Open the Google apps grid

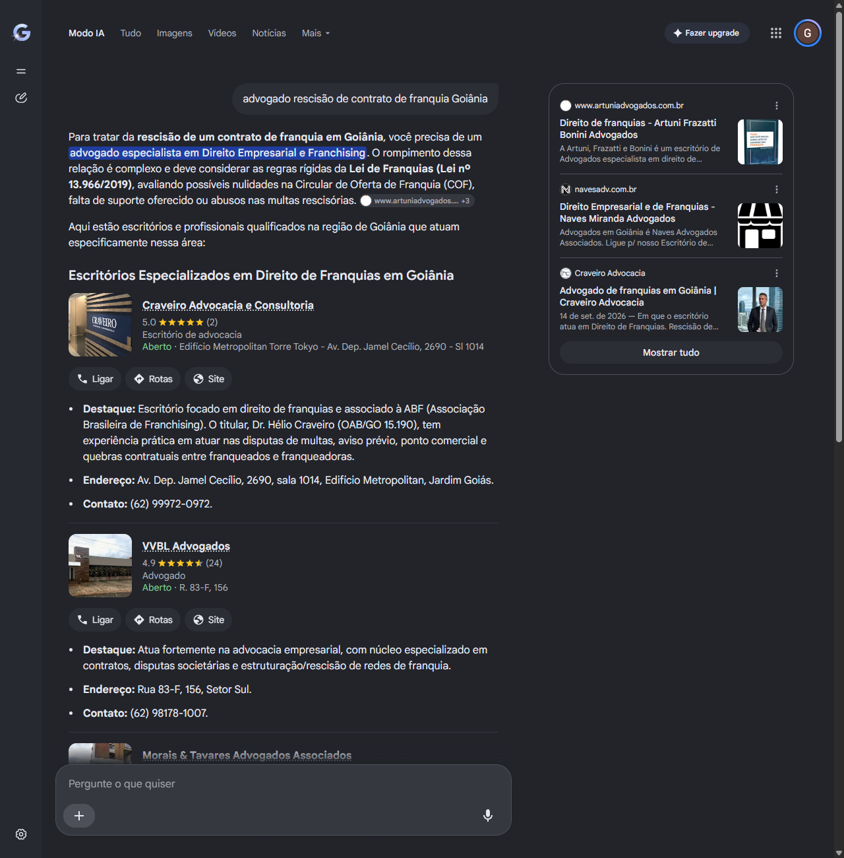pos(776,33)
